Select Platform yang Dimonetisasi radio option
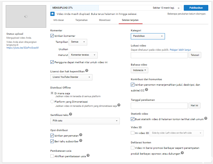The width and height of the screenshot is (213, 164). [x=52, y=102]
